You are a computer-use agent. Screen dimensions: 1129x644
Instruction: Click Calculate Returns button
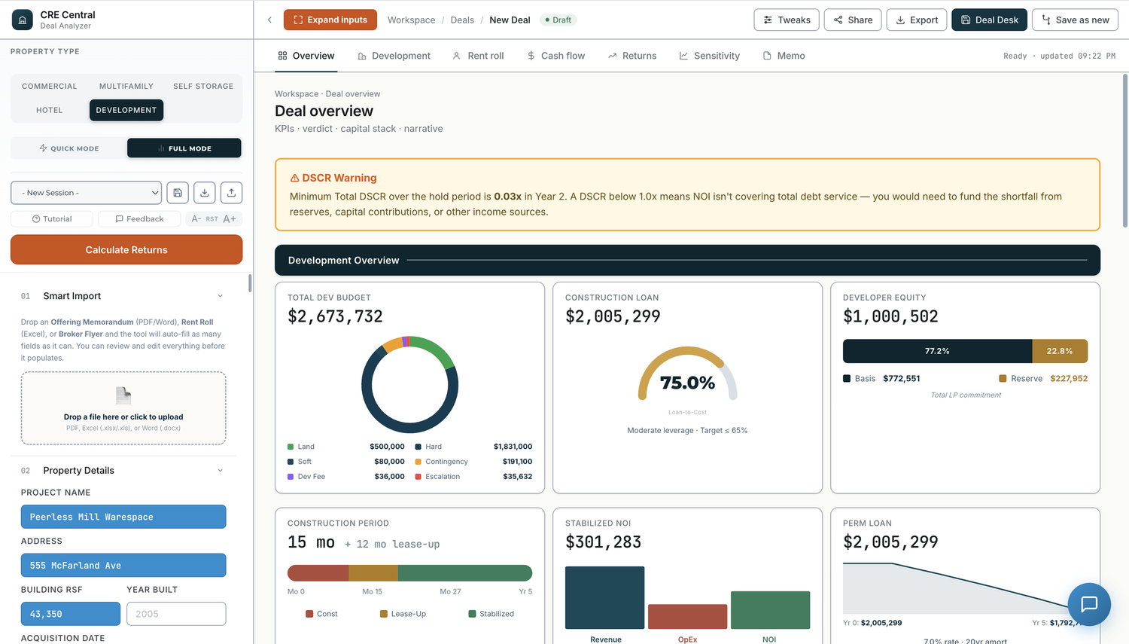[126, 250]
